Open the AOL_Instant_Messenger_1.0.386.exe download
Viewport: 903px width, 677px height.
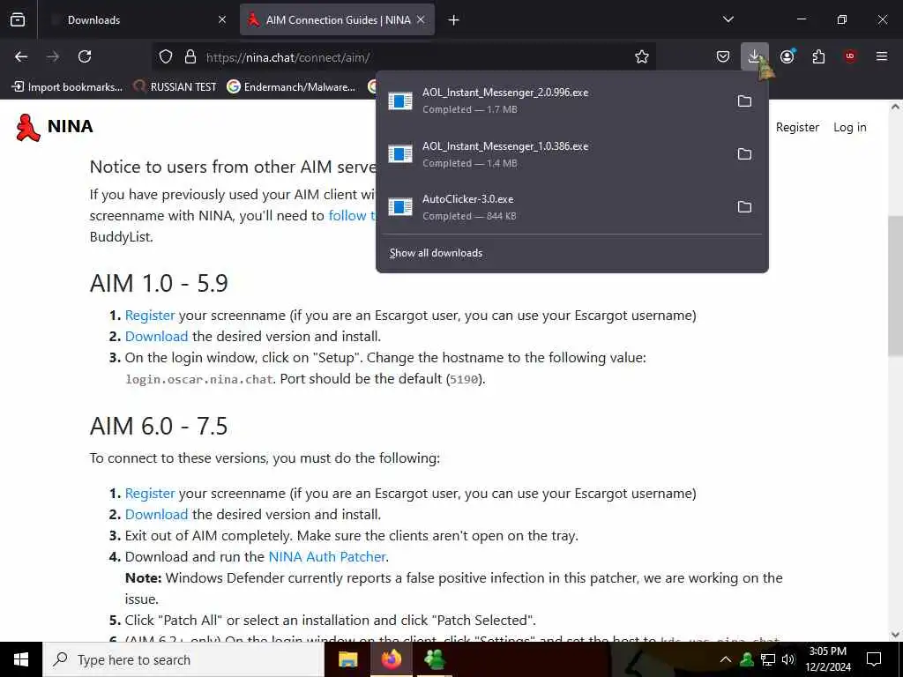[553, 153]
